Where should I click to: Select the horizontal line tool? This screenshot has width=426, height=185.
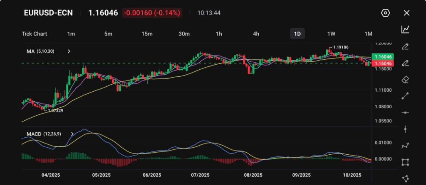coord(406,112)
